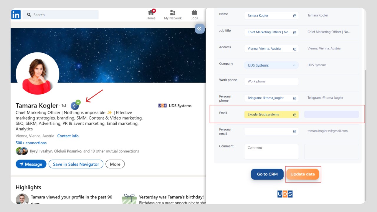The height and width of the screenshot is (212, 377).
Task: Open Tamara Kogler's profile photo
Action: click(x=37, y=74)
